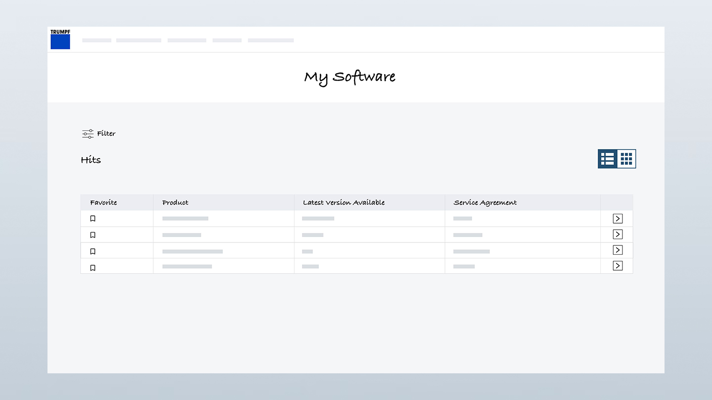This screenshot has width=712, height=400.
Task: Click Latest Version Available column header
Action: tap(344, 202)
